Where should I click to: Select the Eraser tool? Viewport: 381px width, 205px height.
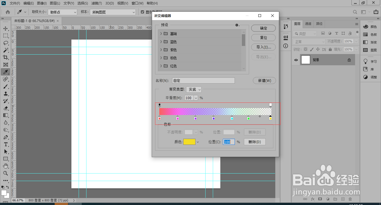pos(6,108)
